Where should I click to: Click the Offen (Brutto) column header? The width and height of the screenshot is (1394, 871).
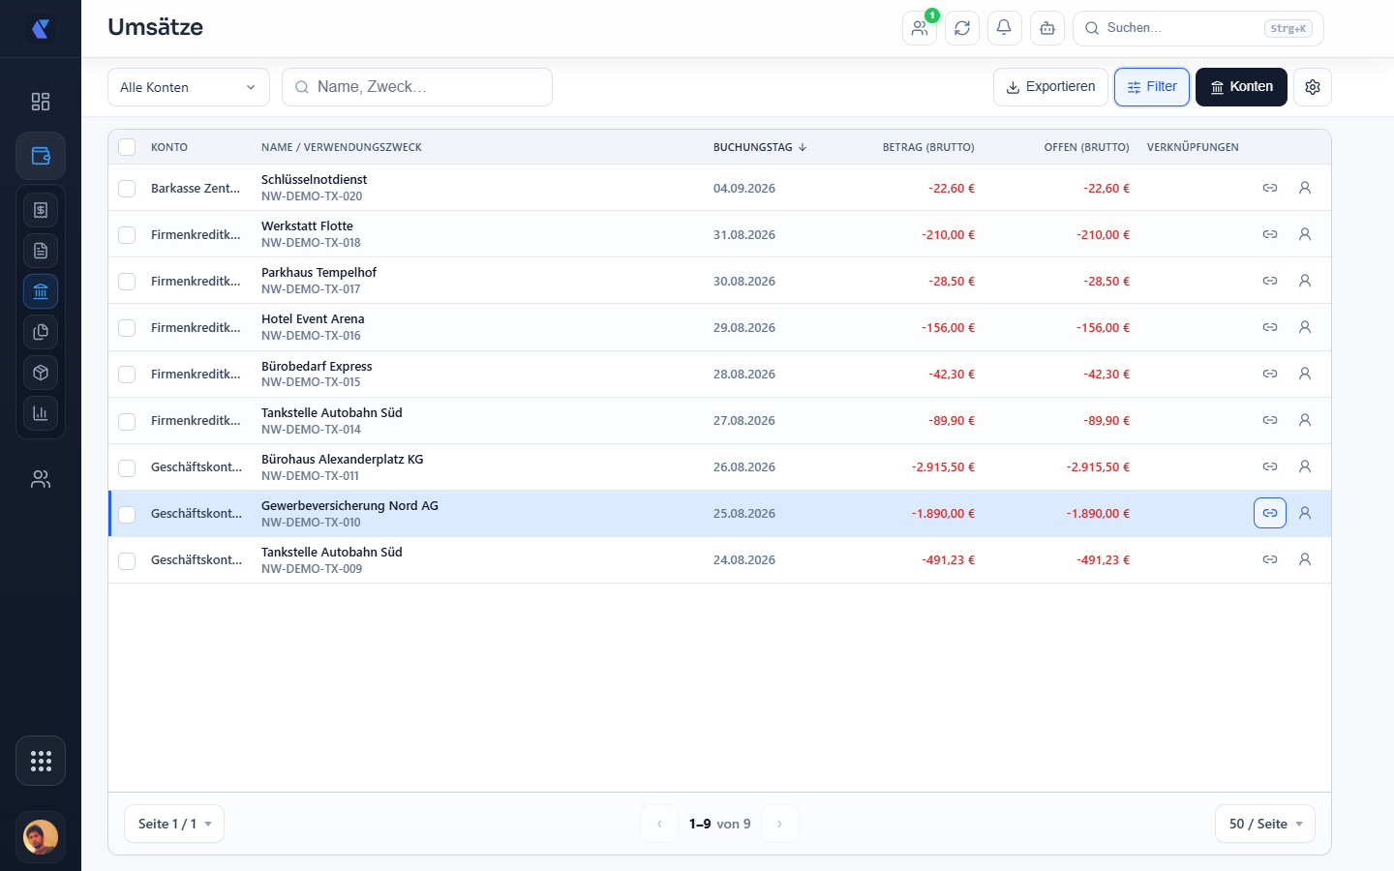pyautogui.click(x=1086, y=147)
